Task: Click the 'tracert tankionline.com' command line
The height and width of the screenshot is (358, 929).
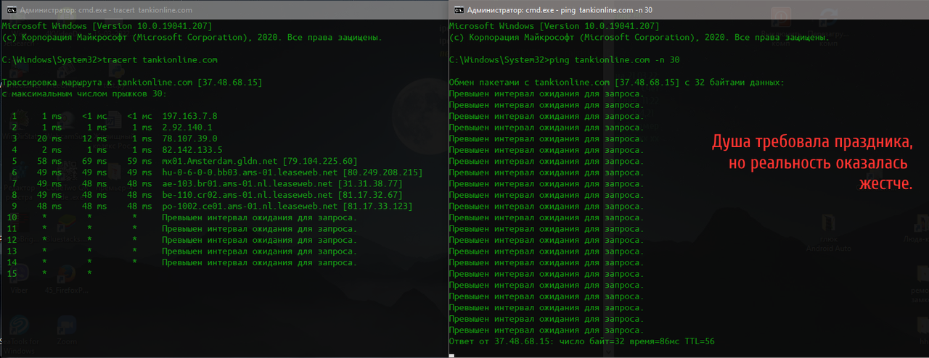Action: click(110, 60)
